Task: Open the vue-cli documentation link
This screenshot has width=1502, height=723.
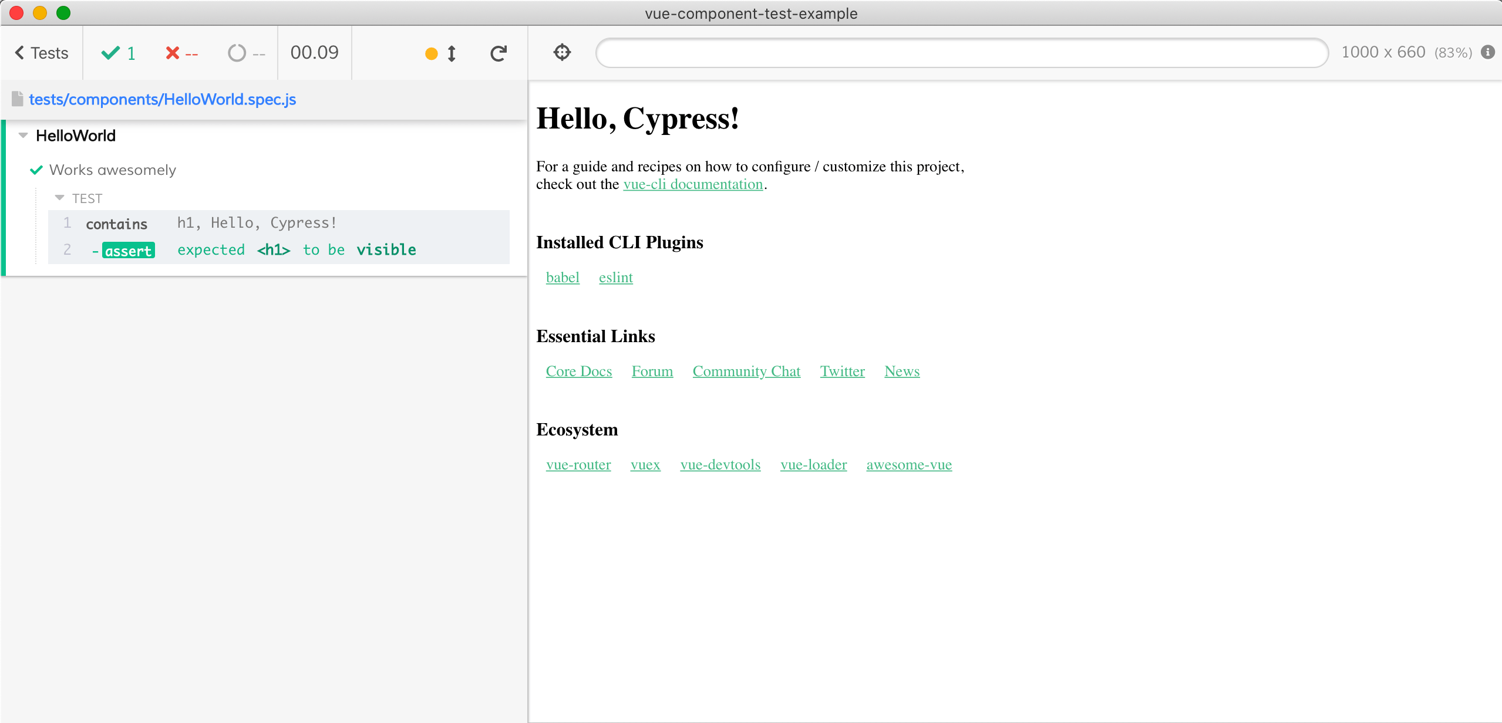Action: [693, 184]
